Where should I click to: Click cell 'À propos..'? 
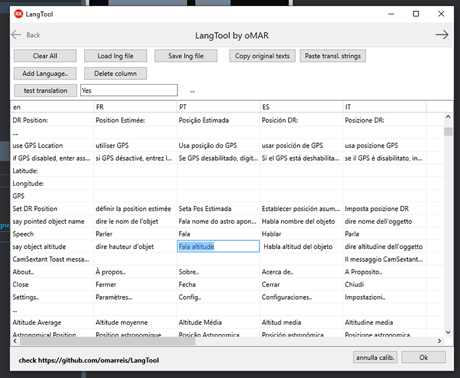tap(135, 272)
